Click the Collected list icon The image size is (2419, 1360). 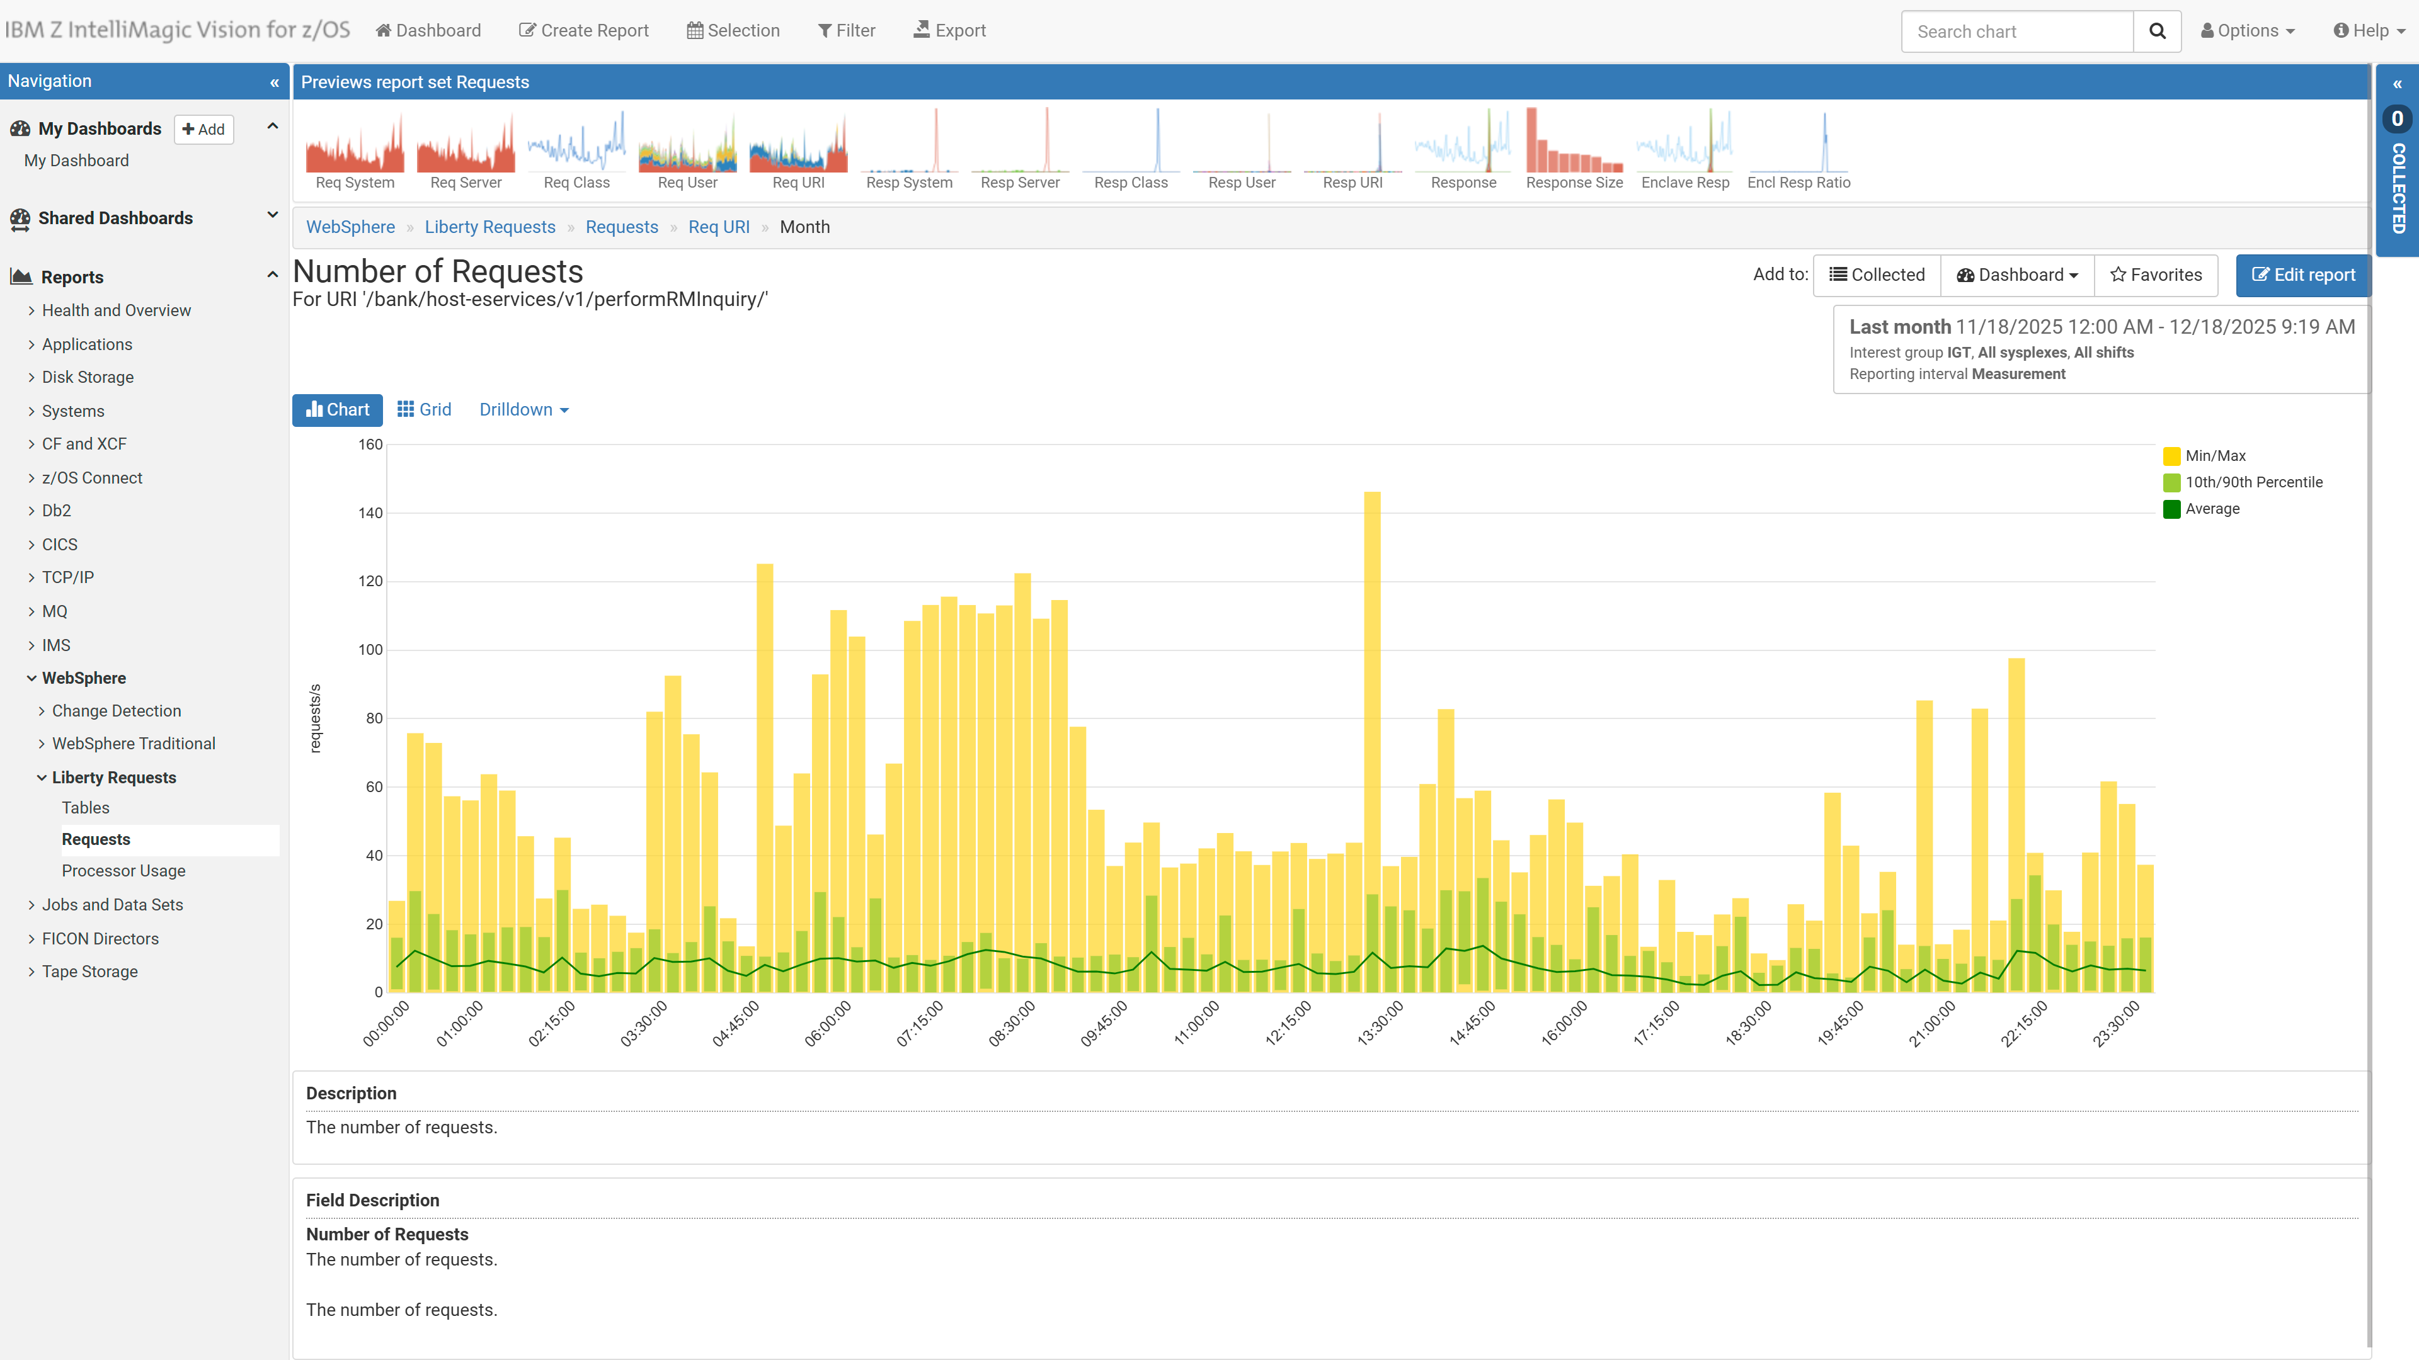(1839, 275)
